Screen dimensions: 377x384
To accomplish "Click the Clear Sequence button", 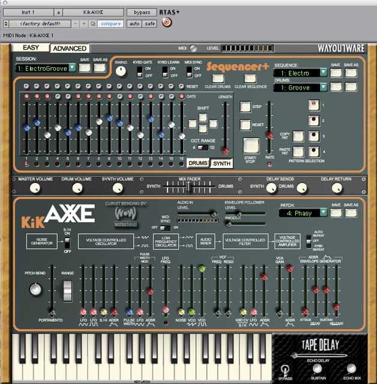I will click(250, 79).
